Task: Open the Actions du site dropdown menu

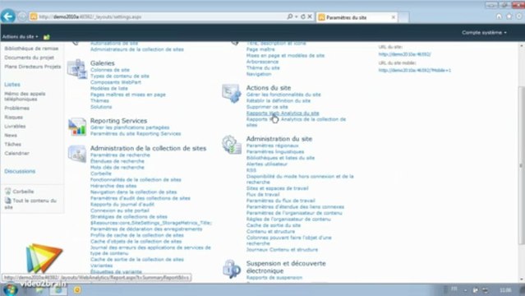Action: [x=20, y=36]
